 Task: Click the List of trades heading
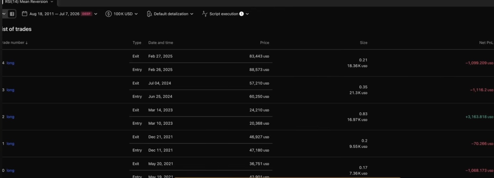(16, 29)
